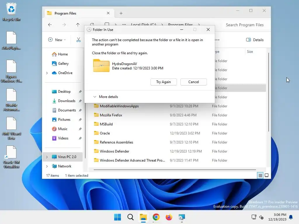Open Firefox from taskbar
This screenshot has width=299, height=224.
tap(169, 217)
